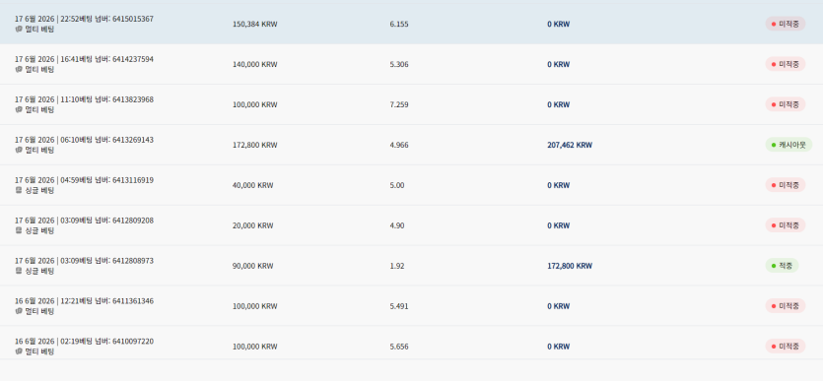Click 미적중 status badge for bet 6412809208

tap(786, 225)
